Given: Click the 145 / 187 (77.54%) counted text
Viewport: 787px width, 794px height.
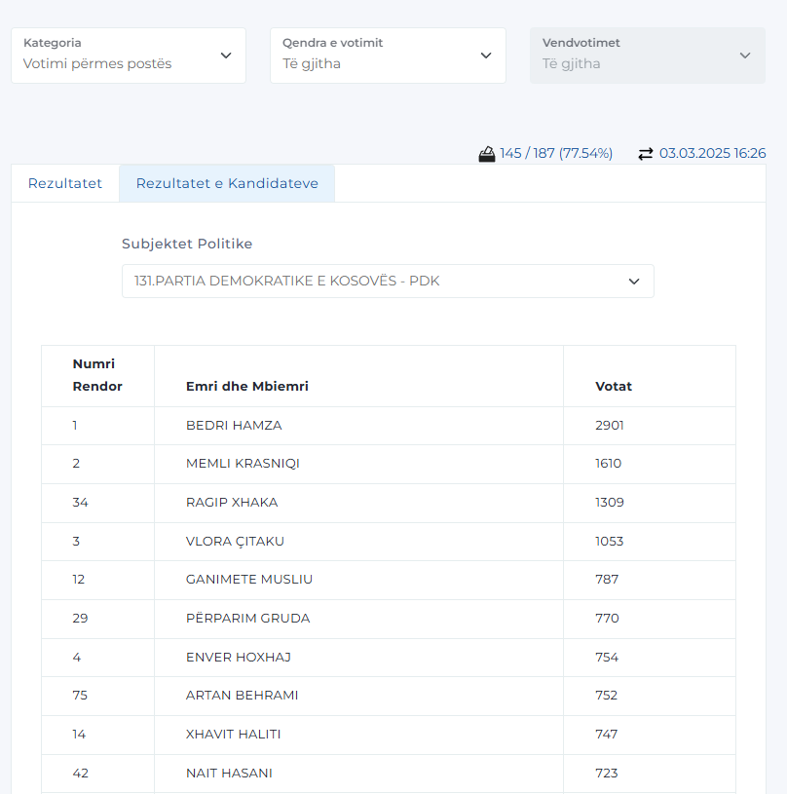Looking at the screenshot, I should (x=556, y=153).
